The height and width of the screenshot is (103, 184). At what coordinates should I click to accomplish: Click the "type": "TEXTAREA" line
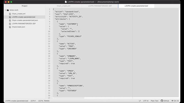[x=68, y=91]
